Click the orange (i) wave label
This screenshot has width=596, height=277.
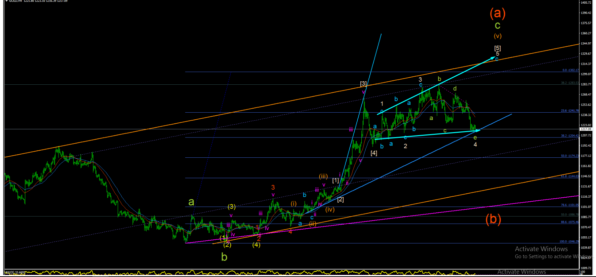pyautogui.click(x=294, y=204)
